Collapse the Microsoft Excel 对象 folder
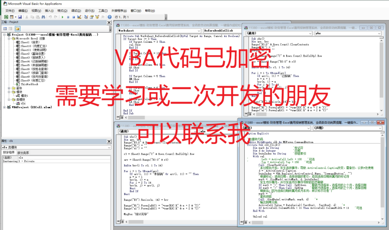 (x=9, y=38)
